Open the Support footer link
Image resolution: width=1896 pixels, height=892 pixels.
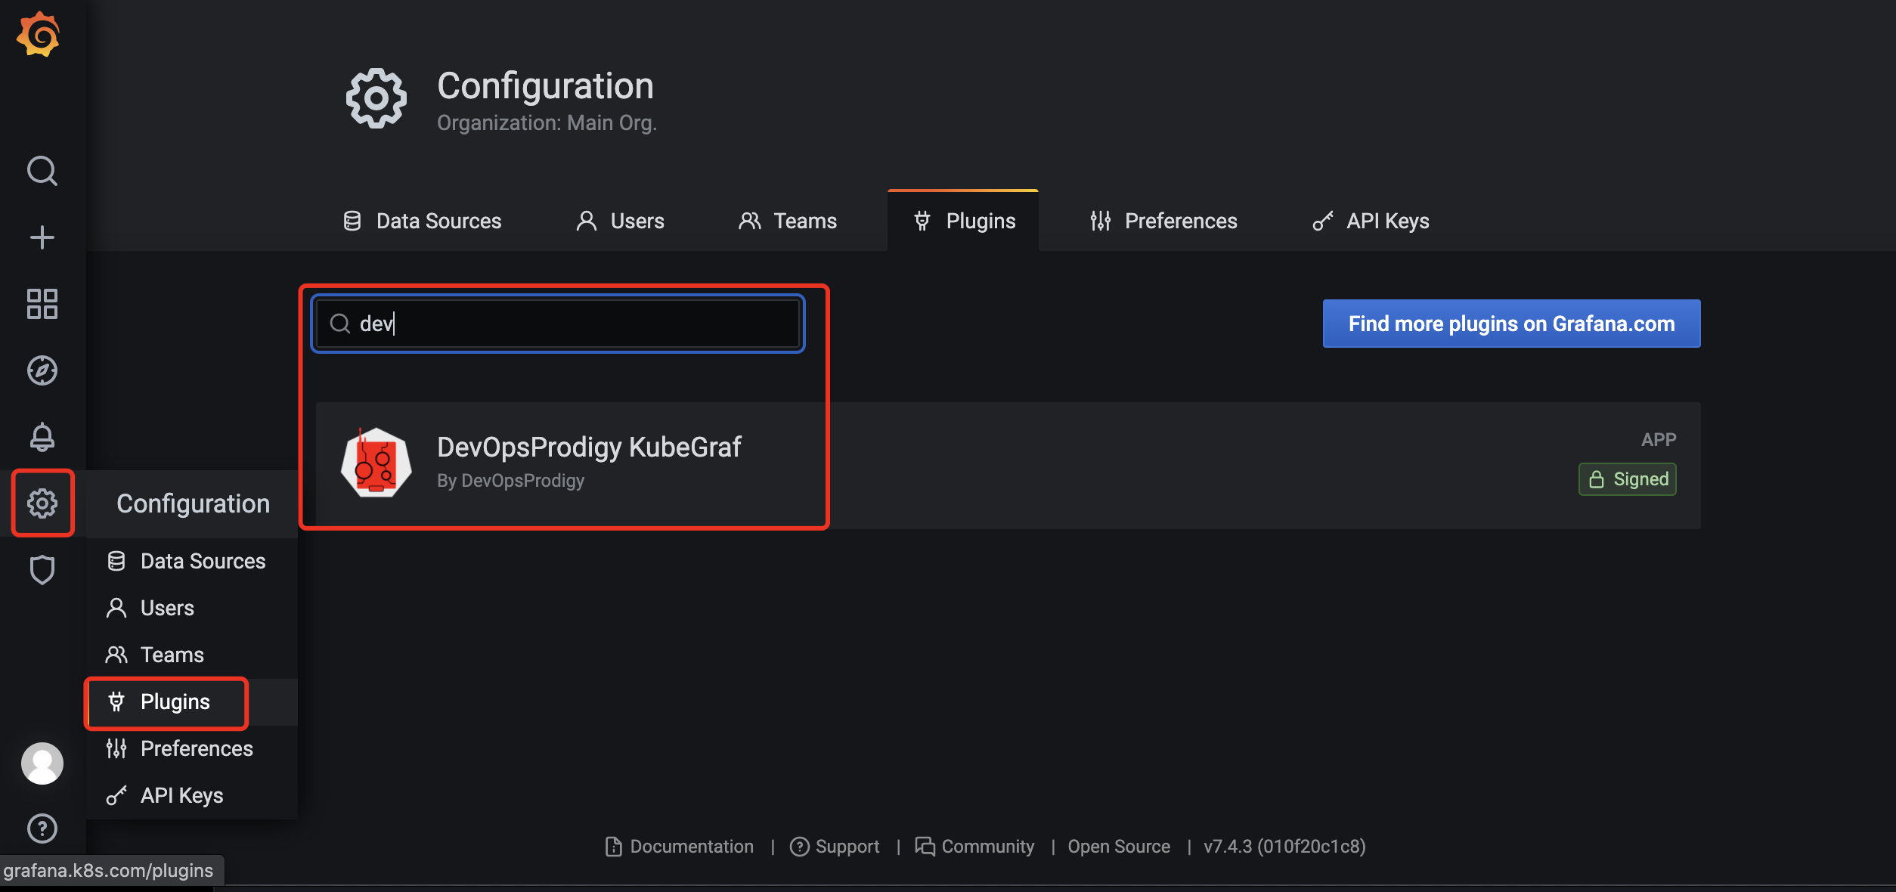[x=835, y=846]
